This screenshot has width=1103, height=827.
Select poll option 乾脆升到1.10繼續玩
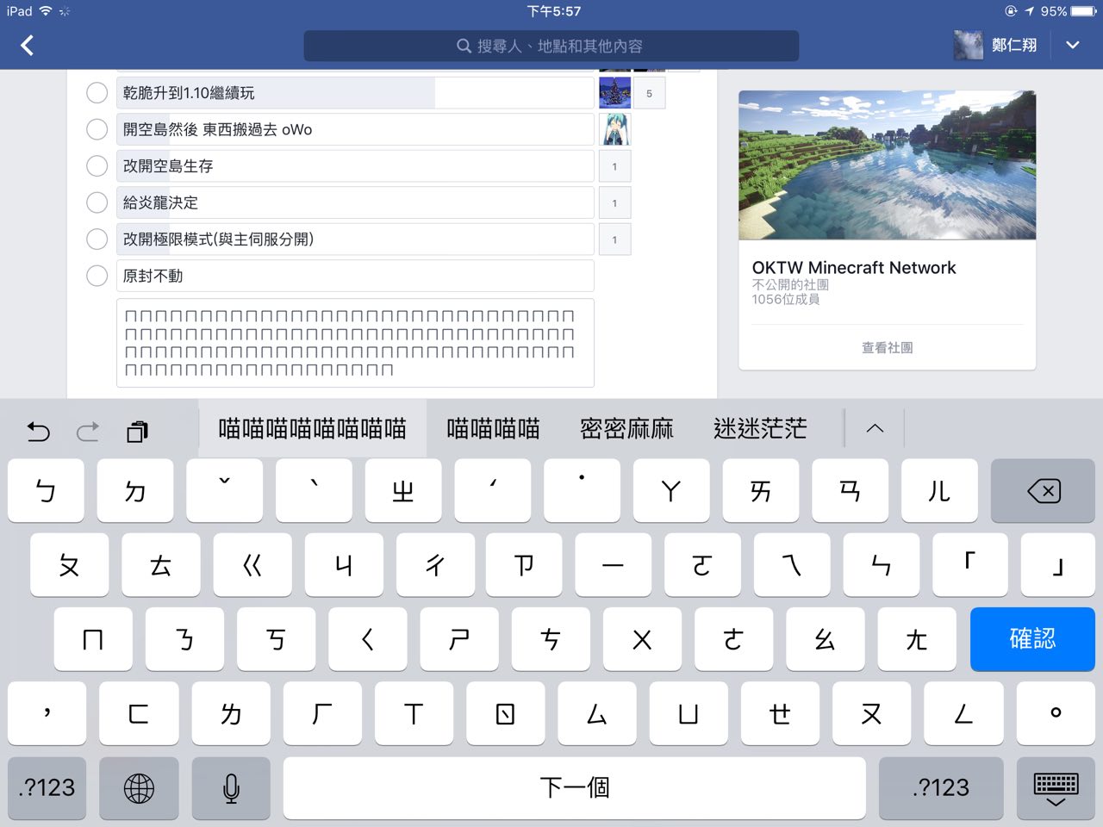97,93
